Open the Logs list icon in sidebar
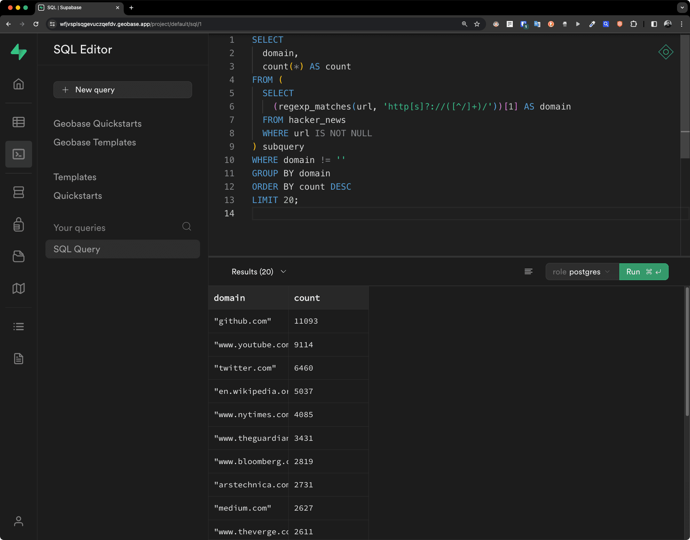Image resolution: width=690 pixels, height=540 pixels. [18, 327]
